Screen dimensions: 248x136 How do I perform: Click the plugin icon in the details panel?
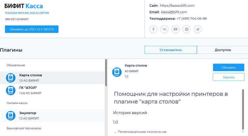pyautogui.click(x=117, y=72)
